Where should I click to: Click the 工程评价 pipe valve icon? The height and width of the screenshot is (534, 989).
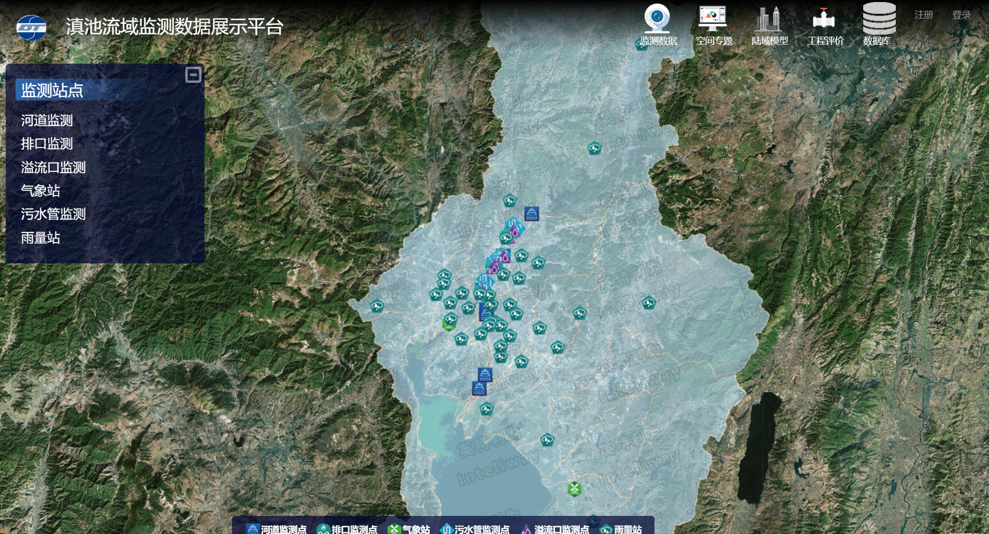[x=824, y=19]
